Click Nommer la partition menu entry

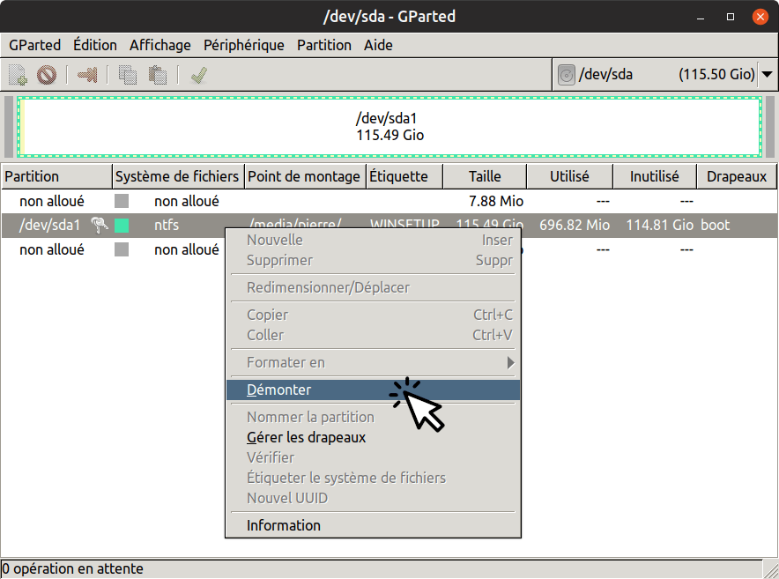pyautogui.click(x=373, y=418)
